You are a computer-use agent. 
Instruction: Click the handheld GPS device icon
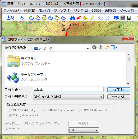[x=129, y=18]
